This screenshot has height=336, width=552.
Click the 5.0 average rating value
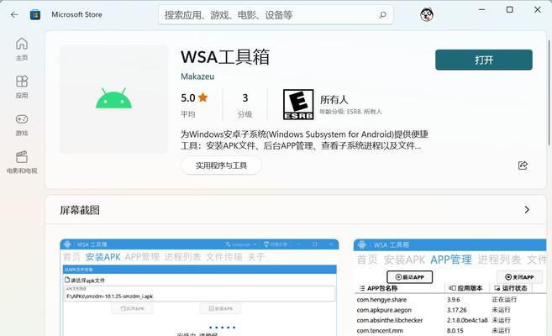pos(188,97)
